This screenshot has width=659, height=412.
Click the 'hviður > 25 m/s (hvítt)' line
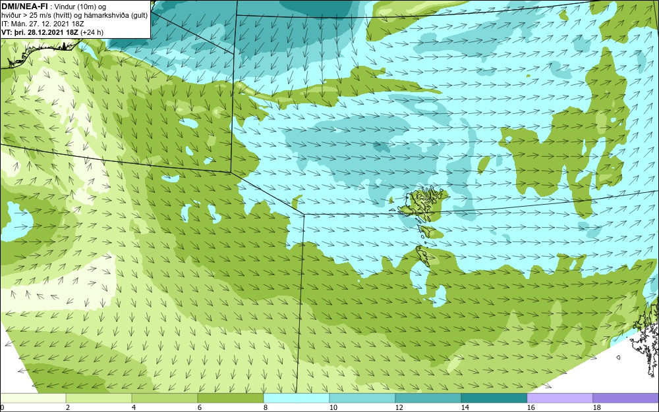(x=36, y=16)
